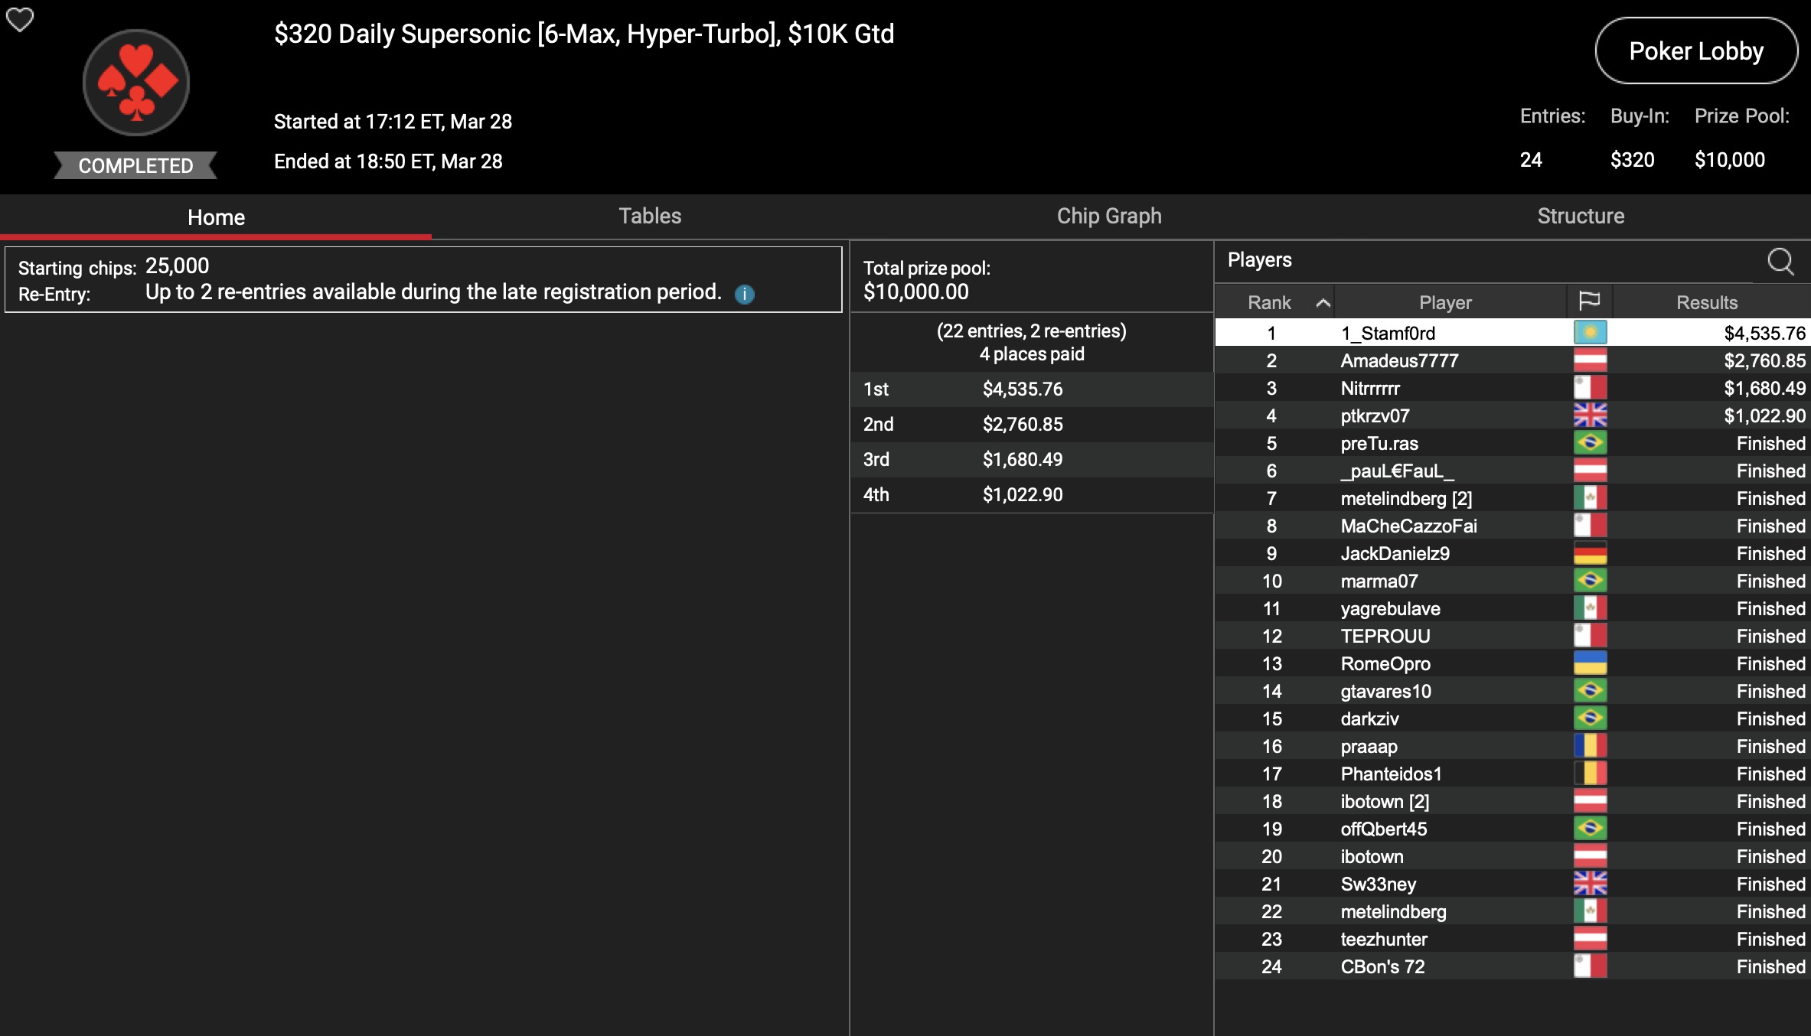Click flag beside TEPROUU

pos(1590,636)
